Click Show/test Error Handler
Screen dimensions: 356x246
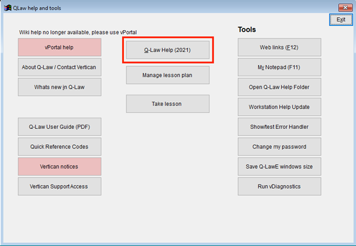[x=279, y=127]
